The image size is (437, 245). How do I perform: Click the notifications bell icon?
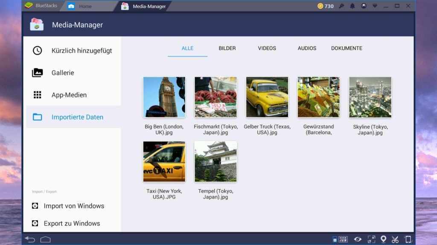[352, 6]
